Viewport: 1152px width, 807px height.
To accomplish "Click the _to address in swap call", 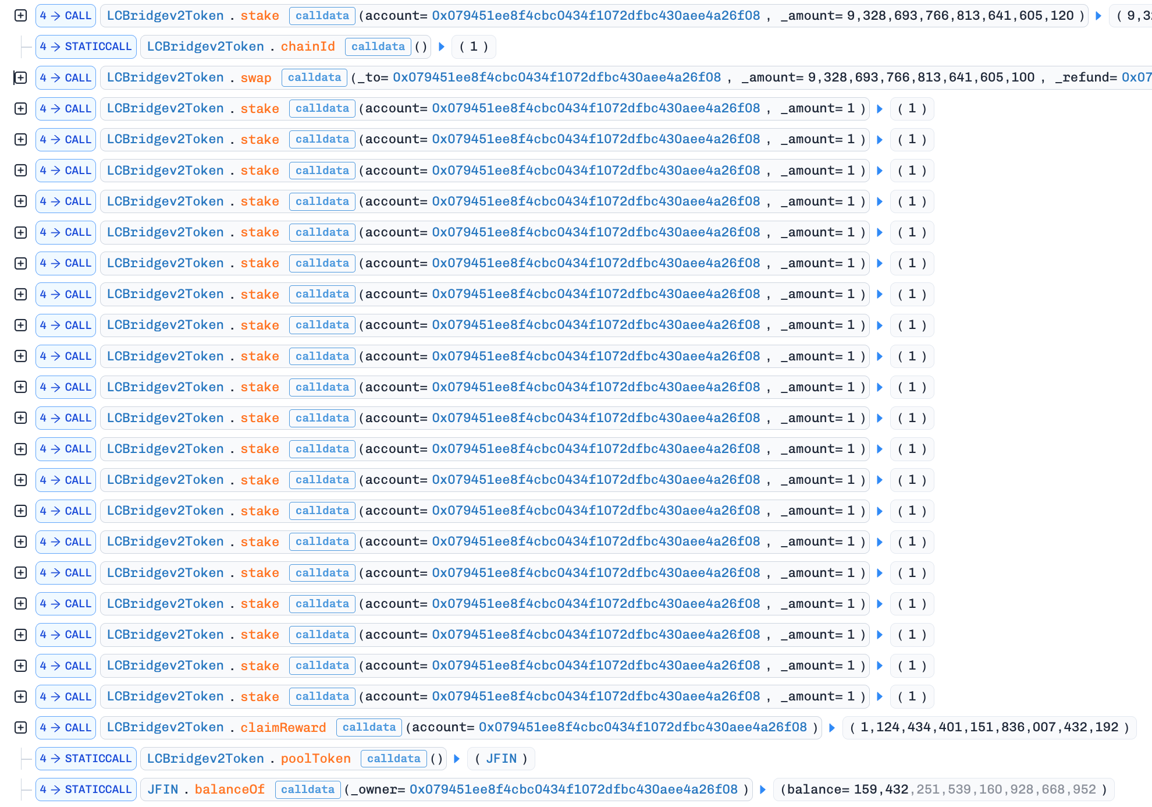I will (556, 77).
